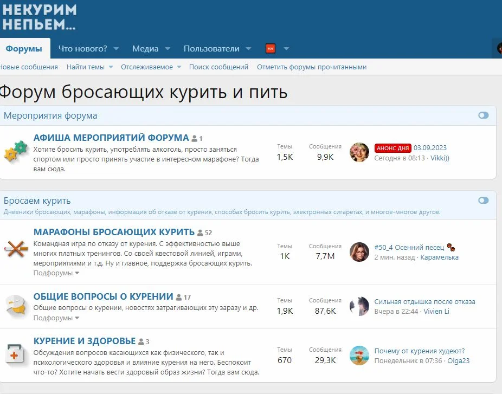Collapse the Бросаем курить category toggle
502x394 pixels.
[484, 201]
